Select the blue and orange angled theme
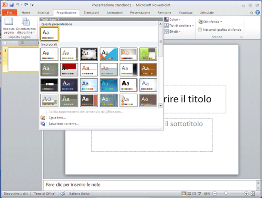The width and height of the screenshot is (262, 198). (x=109, y=54)
